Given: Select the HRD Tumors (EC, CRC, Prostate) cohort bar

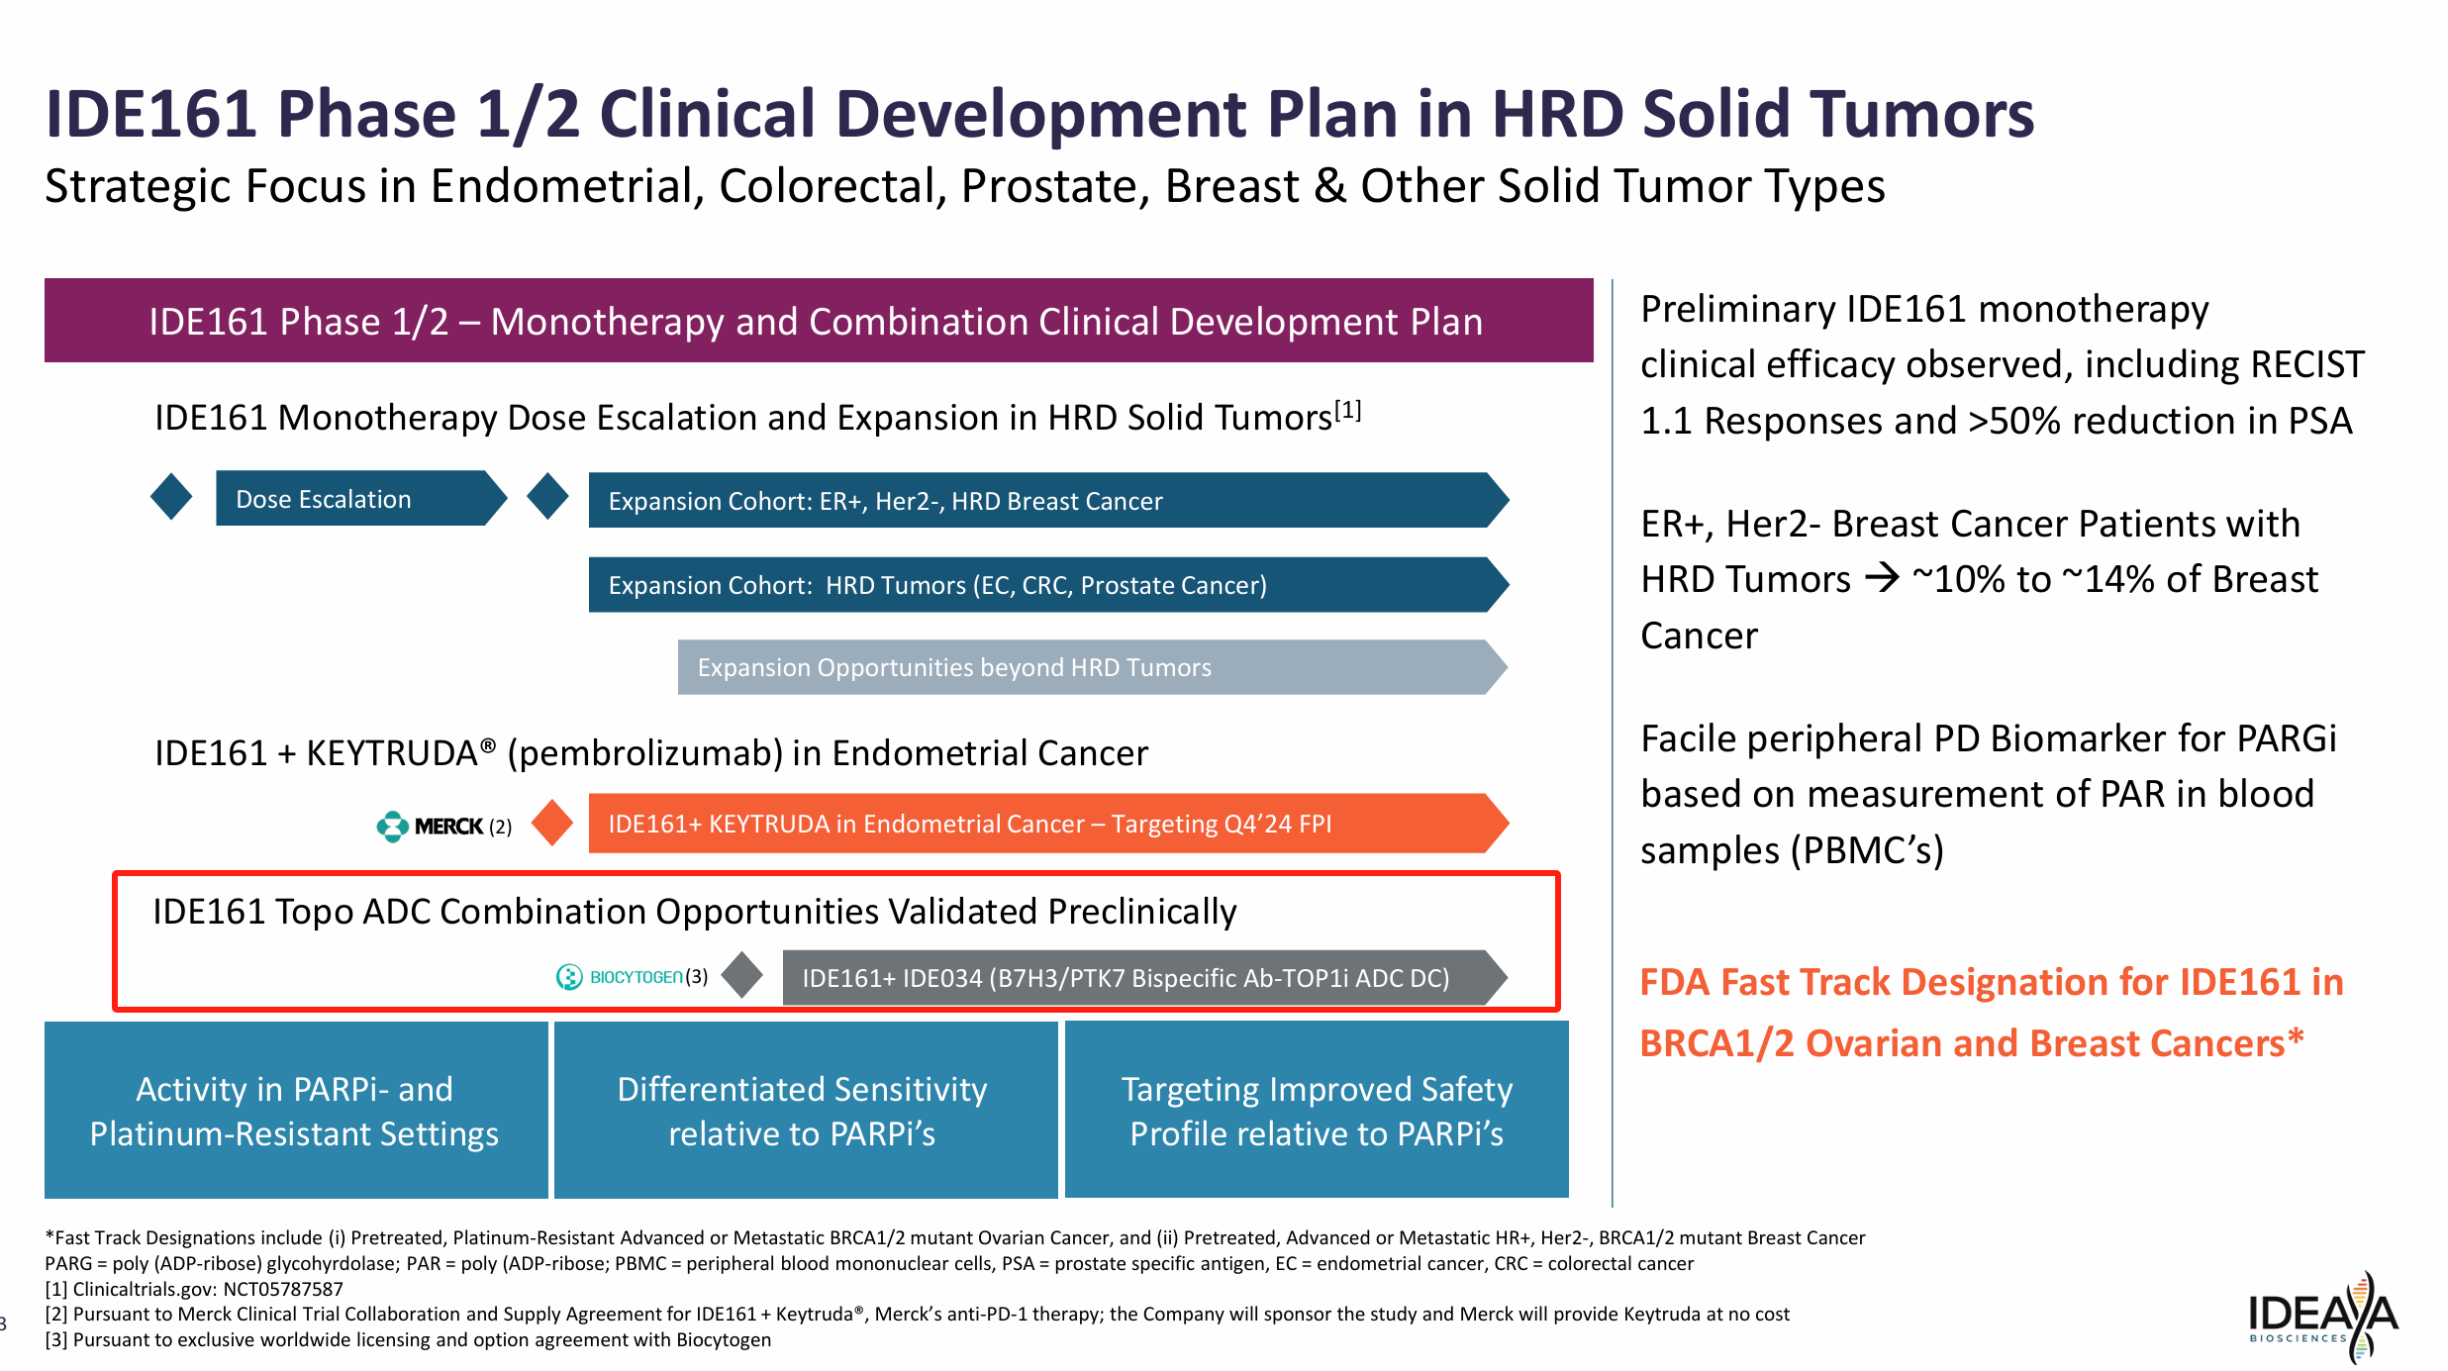Looking at the screenshot, I should (1048, 584).
